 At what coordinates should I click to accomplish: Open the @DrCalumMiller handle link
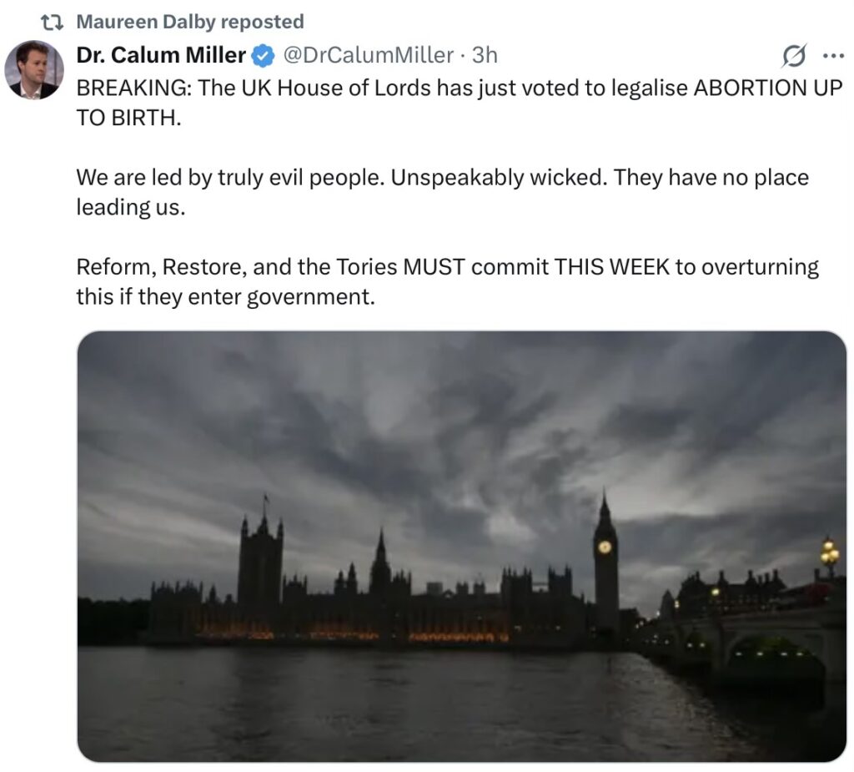coord(369,56)
